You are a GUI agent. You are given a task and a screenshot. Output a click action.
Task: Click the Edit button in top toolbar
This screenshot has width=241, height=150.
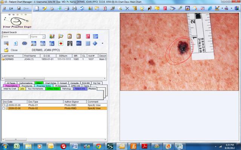click(x=11, y=9)
